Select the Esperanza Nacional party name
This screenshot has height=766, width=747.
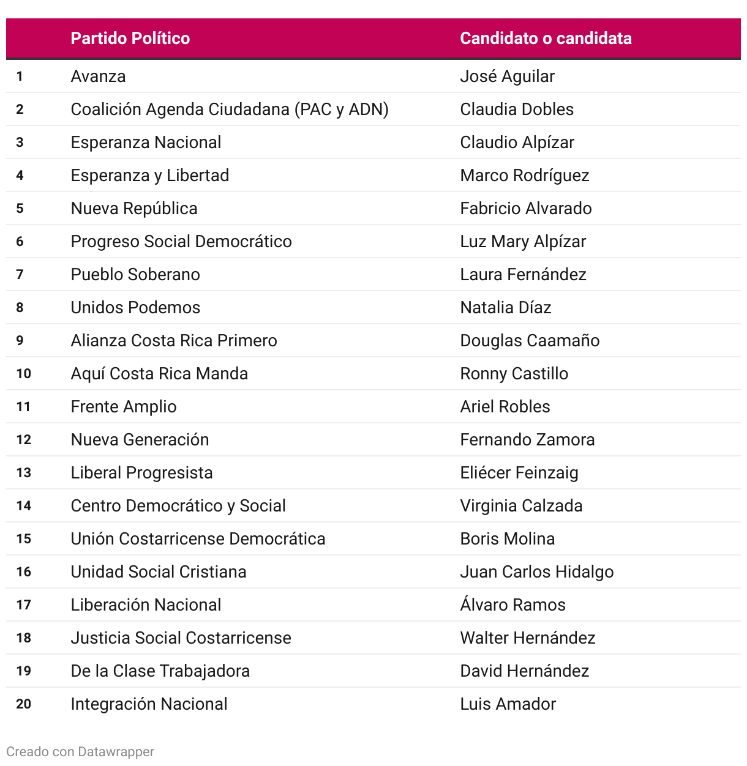coord(146,143)
